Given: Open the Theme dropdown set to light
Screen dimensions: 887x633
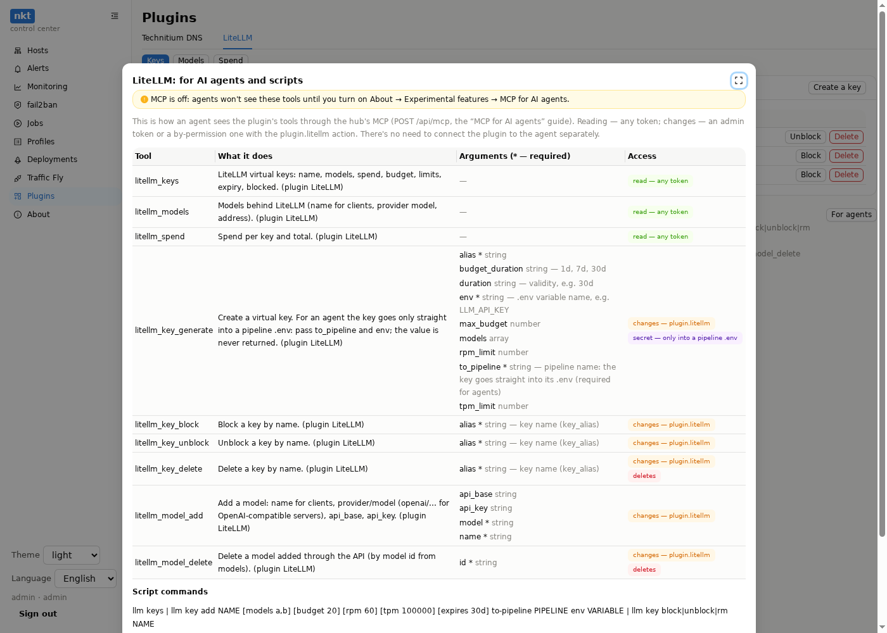Looking at the screenshot, I should coord(72,555).
